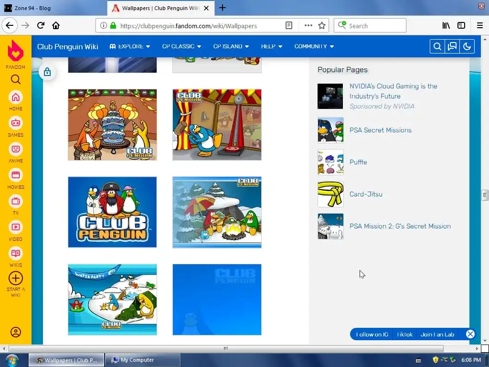
Task: Open the Puffle page link
Action: pos(358,162)
